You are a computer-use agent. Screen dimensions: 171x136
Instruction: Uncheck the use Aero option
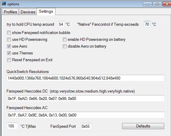pos(9,46)
